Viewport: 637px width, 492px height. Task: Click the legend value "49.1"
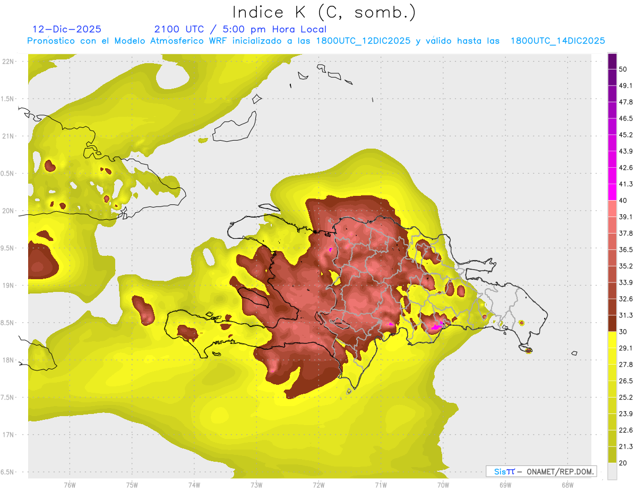pyautogui.click(x=626, y=85)
